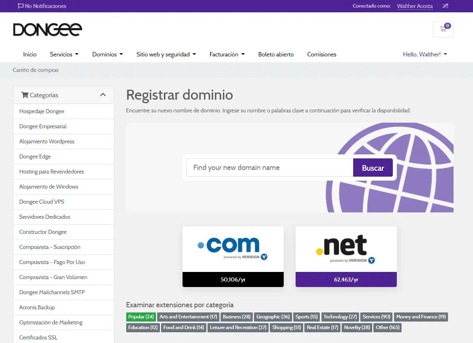Filter by Services (90)

tap(377, 317)
